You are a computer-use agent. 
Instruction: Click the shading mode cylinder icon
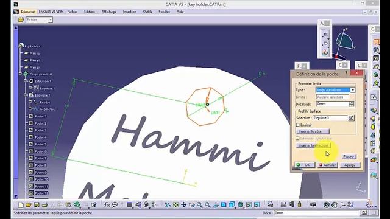click(240, 205)
